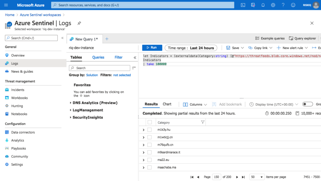
Task: Open the Azure portal hamburger menu
Action: pyautogui.click(x=6, y=5)
